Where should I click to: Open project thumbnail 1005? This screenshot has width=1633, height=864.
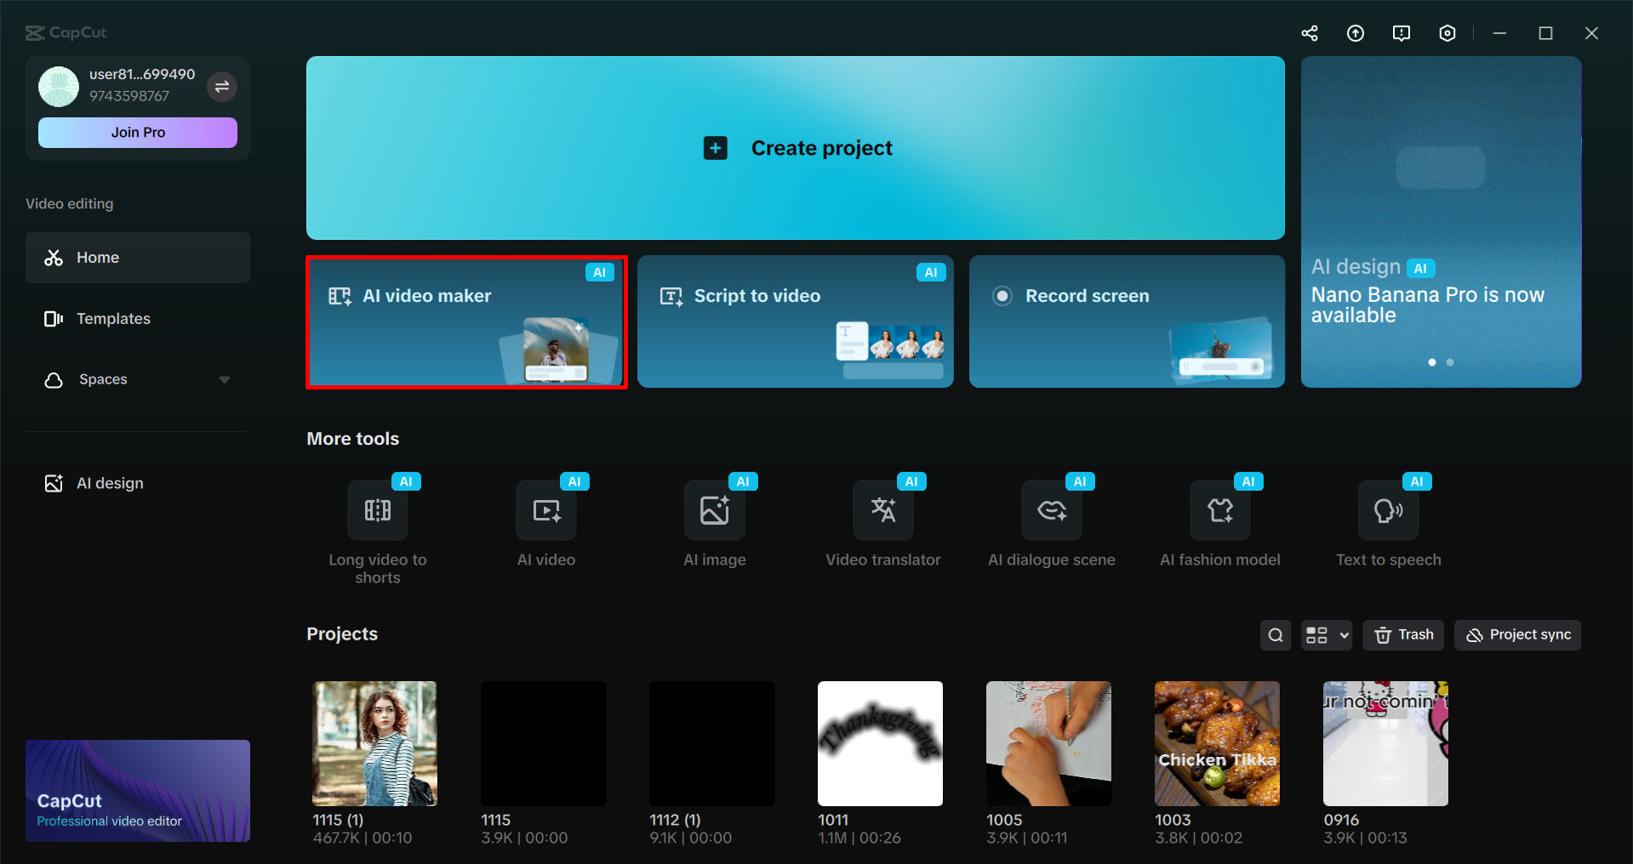click(x=1048, y=743)
